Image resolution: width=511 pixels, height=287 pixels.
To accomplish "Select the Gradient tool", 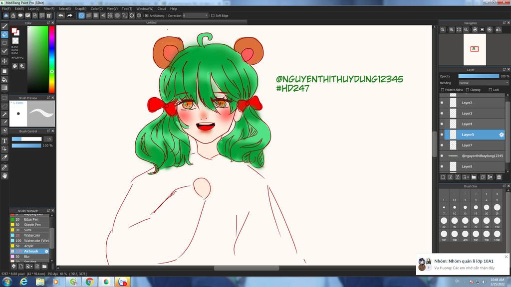I will point(4,88).
